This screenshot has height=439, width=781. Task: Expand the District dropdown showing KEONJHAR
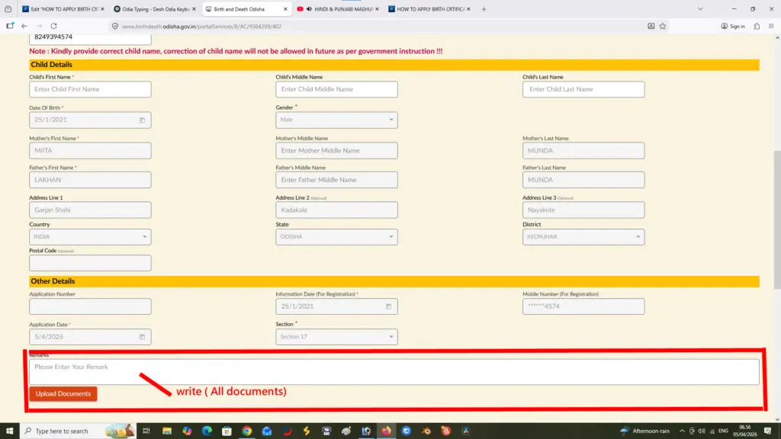tap(638, 237)
